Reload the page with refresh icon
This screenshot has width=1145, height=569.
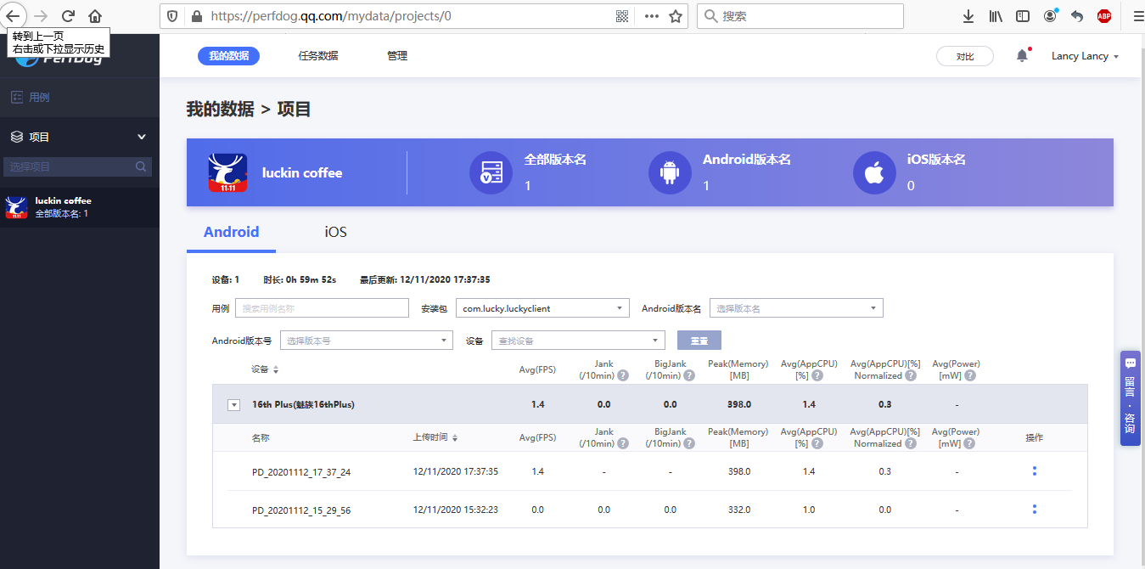click(69, 16)
